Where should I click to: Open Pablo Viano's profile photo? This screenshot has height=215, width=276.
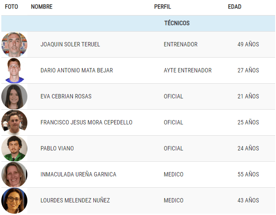(x=14, y=149)
